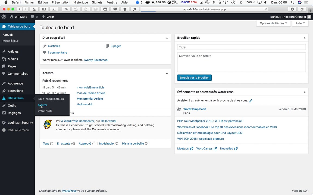Open Safari Historique menu
Screen dimensions: 313x195
(x=81, y=2)
